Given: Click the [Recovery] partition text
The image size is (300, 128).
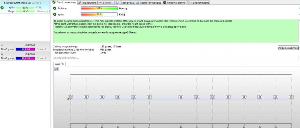Looking at the screenshot, I should pos(42,11).
